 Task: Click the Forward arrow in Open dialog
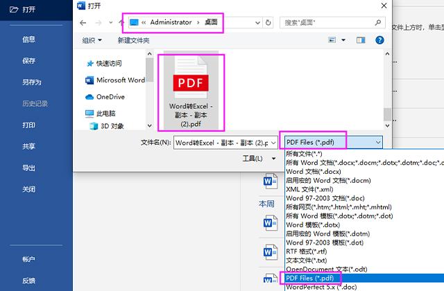pos(99,23)
